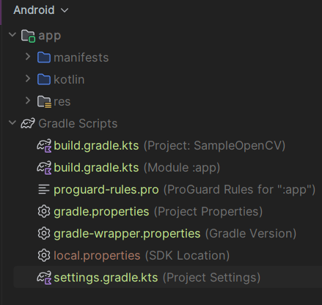Image resolution: width=322 pixels, height=305 pixels.
Task: Select the manifests folder label
Action: 81,58
